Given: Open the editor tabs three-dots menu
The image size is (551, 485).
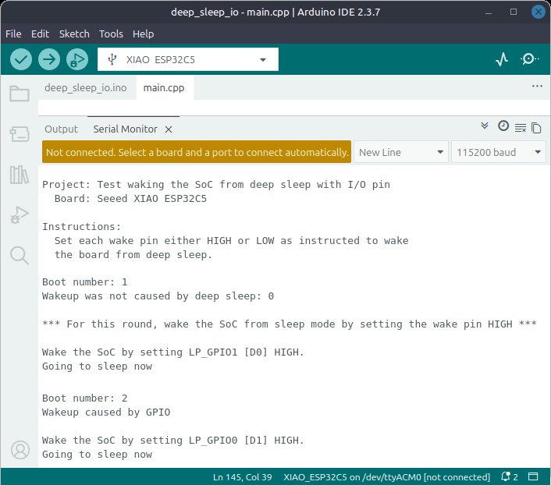Looking at the screenshot, I should (537, 86).
